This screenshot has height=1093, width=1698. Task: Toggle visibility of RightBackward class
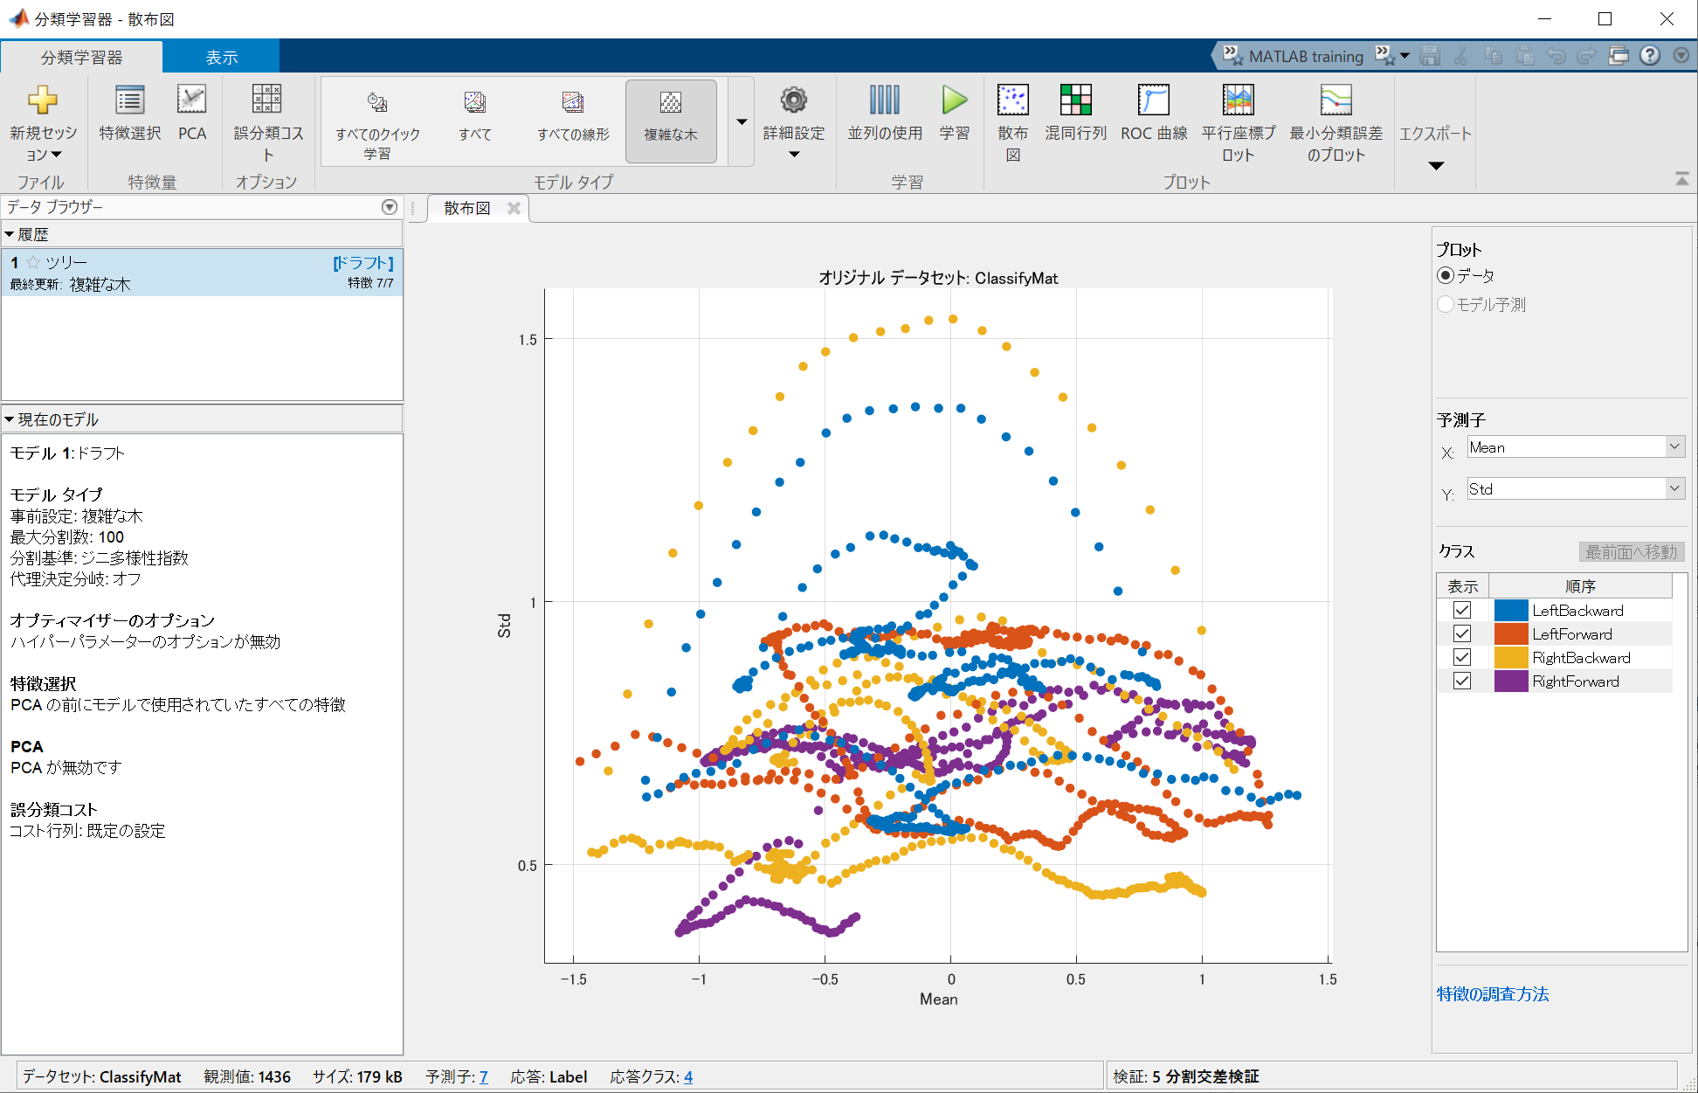click(1462, 657)
